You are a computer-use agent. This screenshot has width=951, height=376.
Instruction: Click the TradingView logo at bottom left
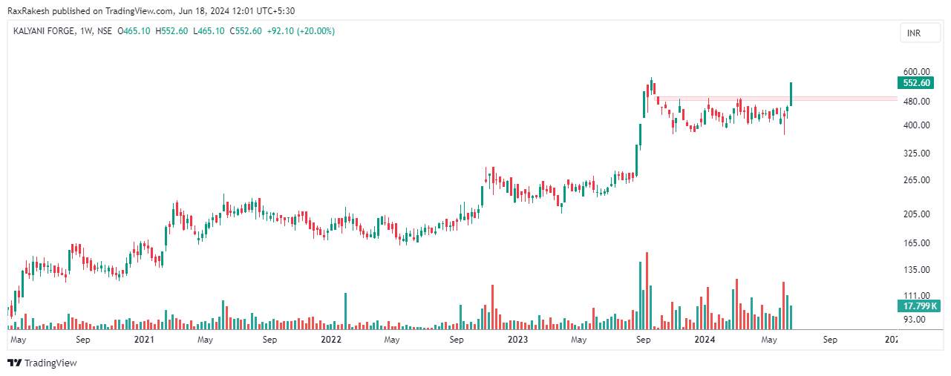coord(42,363)
